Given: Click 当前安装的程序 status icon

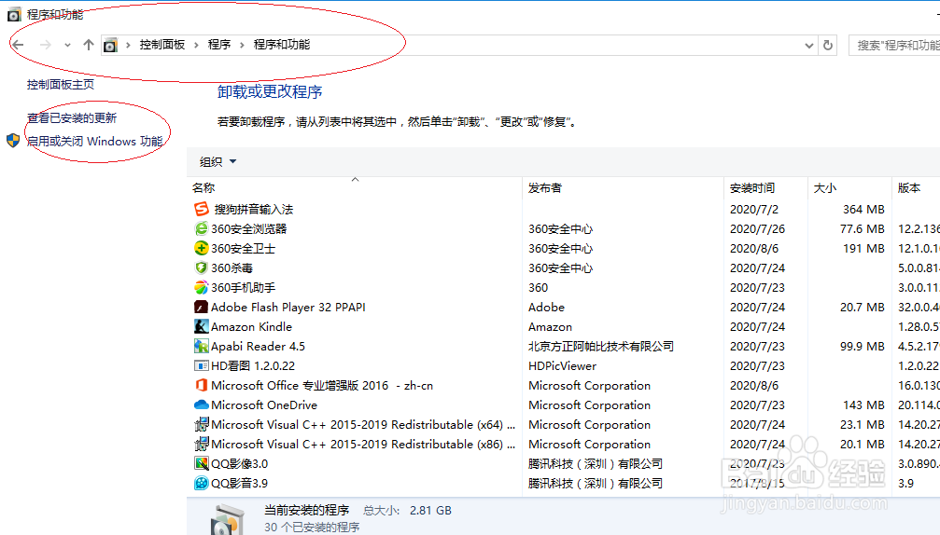Looking at the screenshot, I should [x=228, y=519].
